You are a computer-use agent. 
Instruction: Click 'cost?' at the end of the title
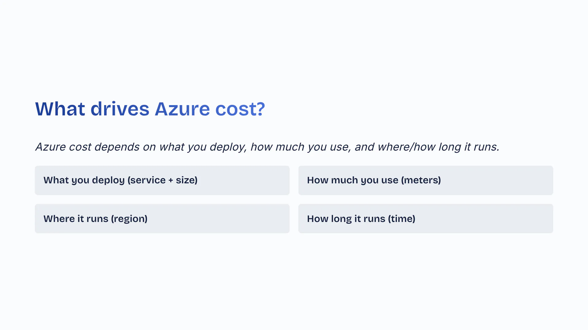pos(240,109)
